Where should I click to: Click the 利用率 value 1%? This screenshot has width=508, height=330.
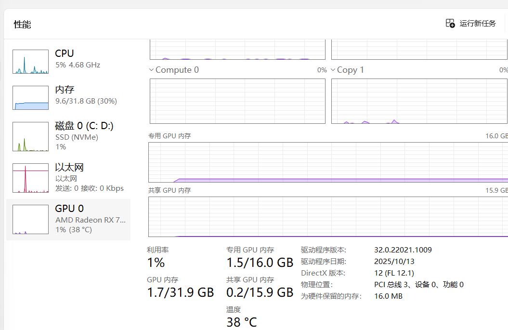pos(156,263)
